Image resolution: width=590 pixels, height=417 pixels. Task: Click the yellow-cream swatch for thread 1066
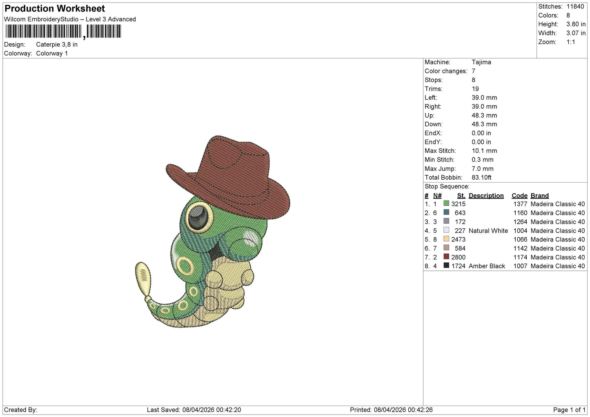point(446,239)
